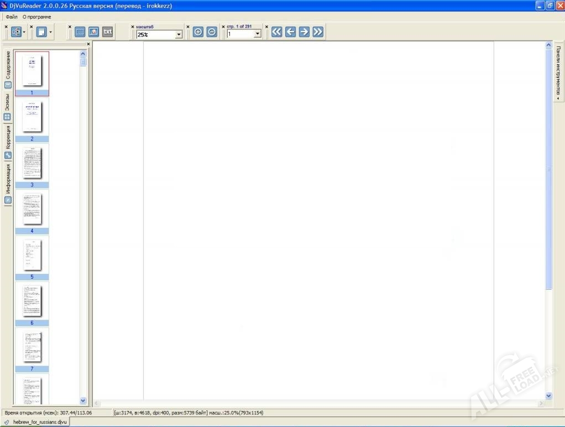
Task: Click the zoom in plus button
Action: click(x=198, y=32)
